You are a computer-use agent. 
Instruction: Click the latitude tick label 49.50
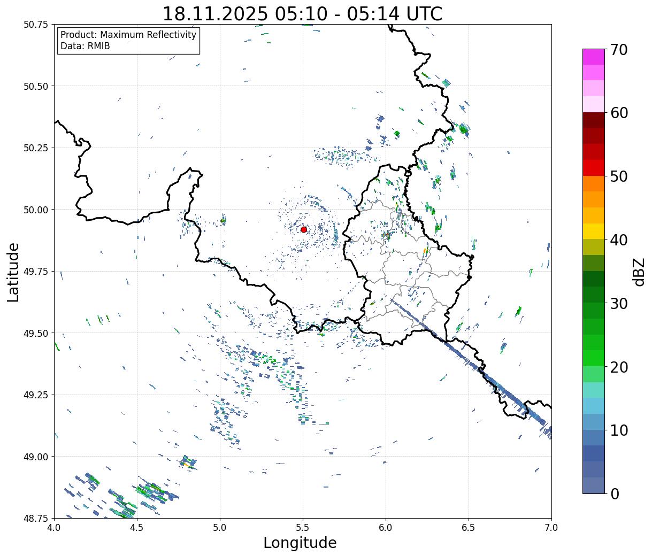[x=36, y=333]
